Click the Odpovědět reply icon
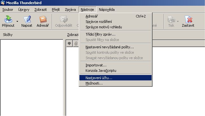This screenshot has height=116, width=205. 64,19
